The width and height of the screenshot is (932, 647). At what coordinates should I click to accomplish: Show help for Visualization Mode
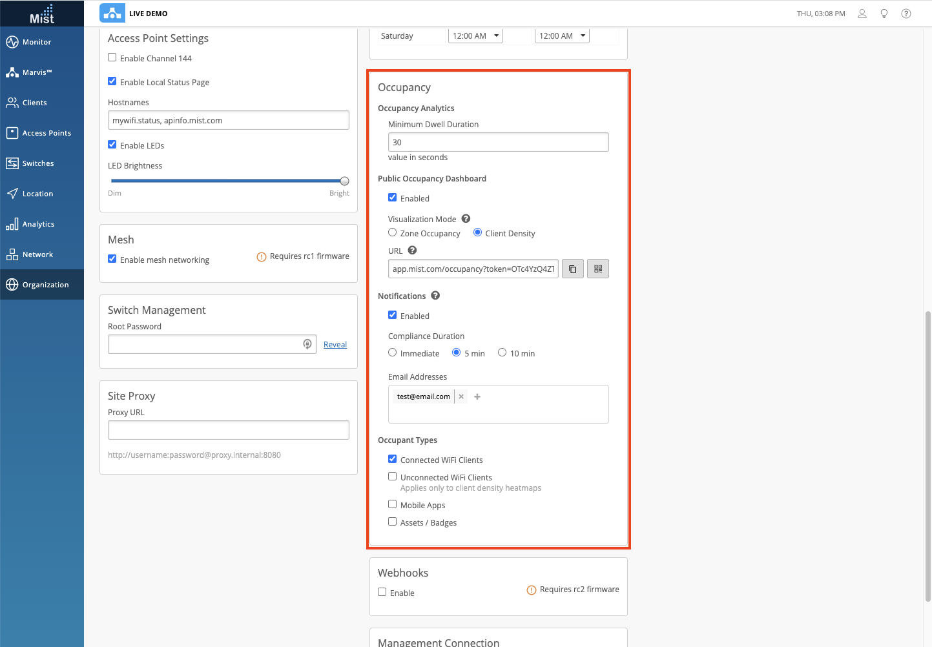coord(466,219)
